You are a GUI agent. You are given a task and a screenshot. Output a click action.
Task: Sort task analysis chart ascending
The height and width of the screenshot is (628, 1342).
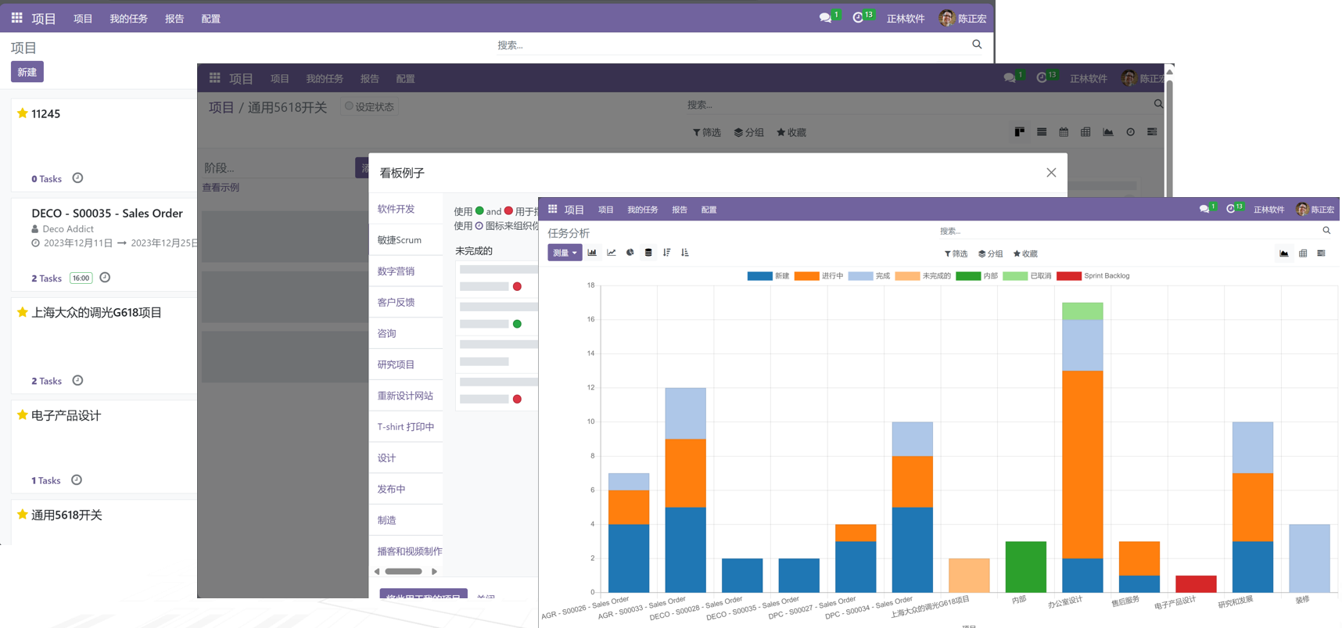[x=685, y=253]
